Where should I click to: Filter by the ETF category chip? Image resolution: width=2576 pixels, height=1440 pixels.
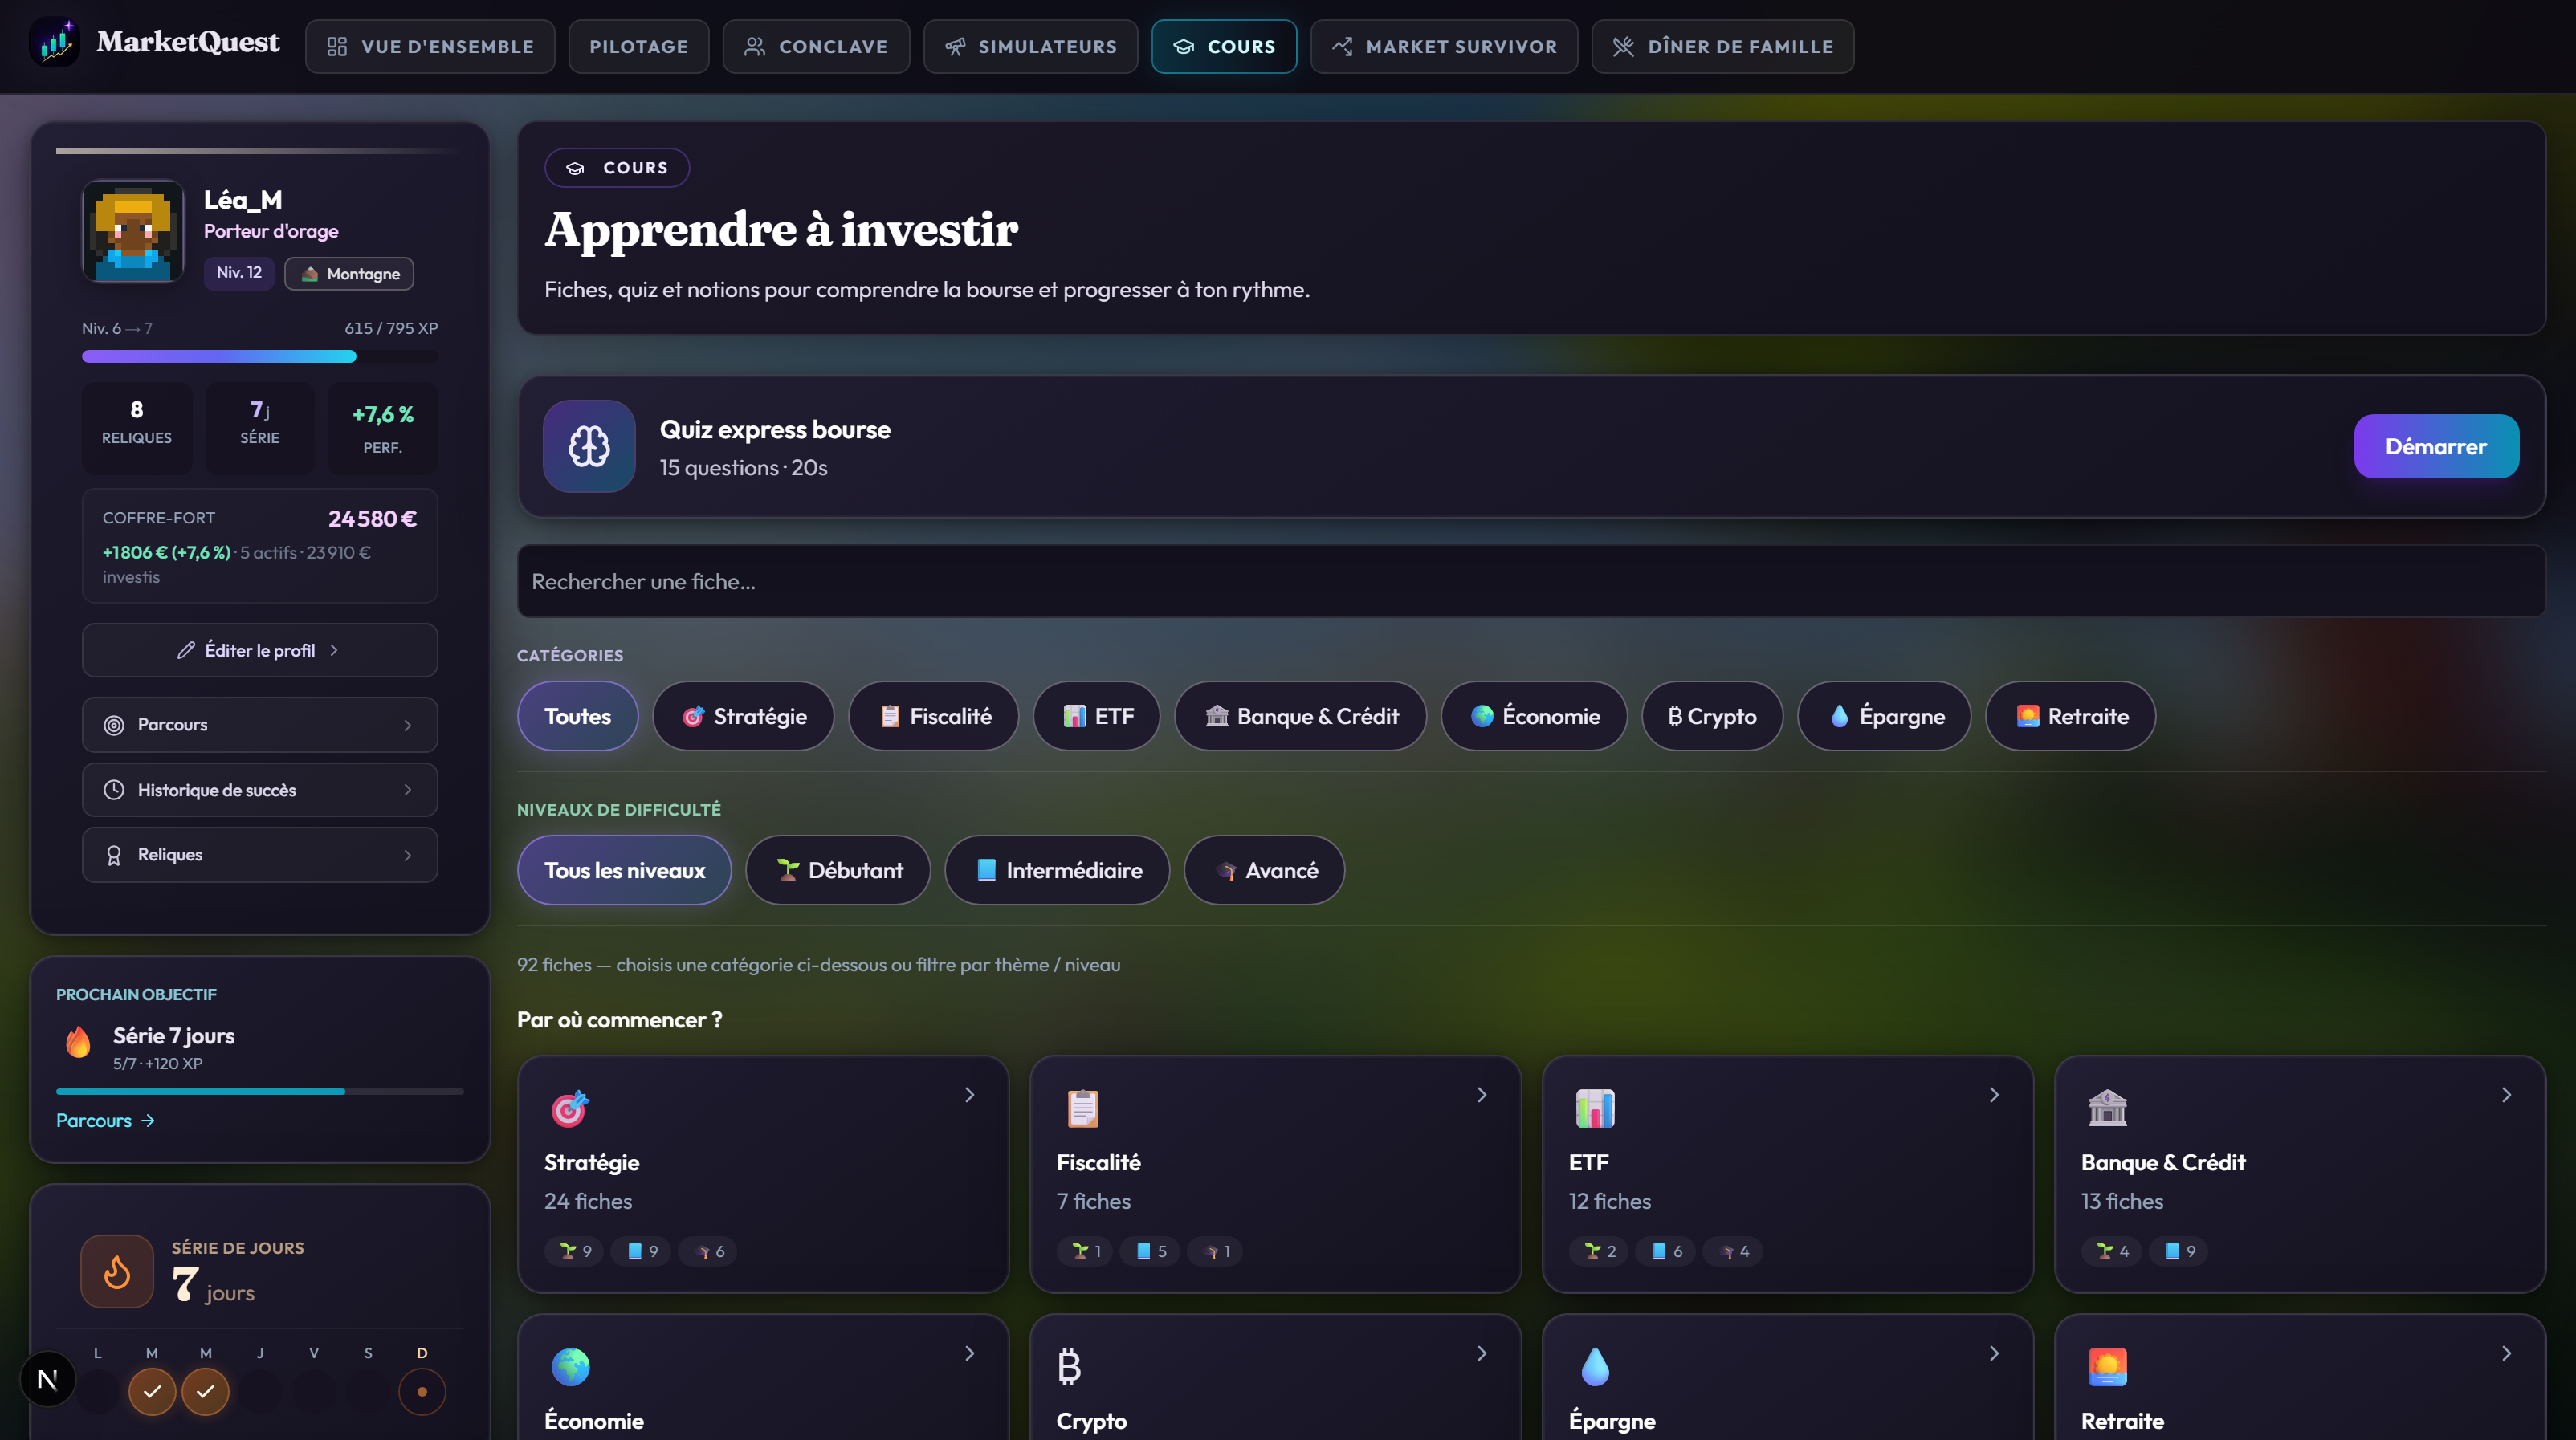click(1096, 717)
